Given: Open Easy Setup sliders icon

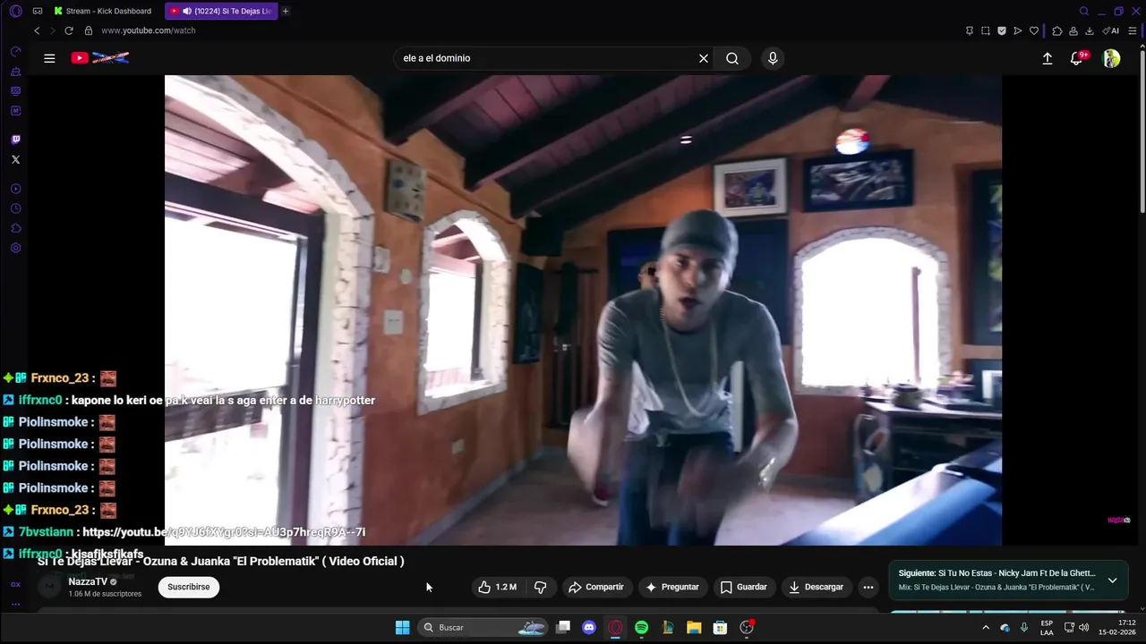Looking at the screenshot, I should 1133,30.
